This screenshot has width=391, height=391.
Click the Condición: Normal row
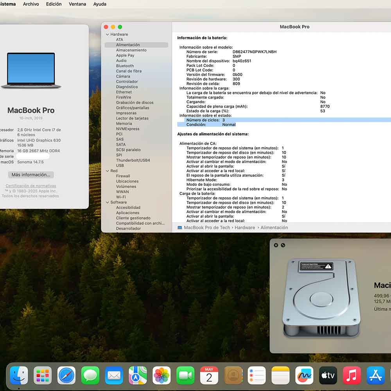tap(206, 124)
